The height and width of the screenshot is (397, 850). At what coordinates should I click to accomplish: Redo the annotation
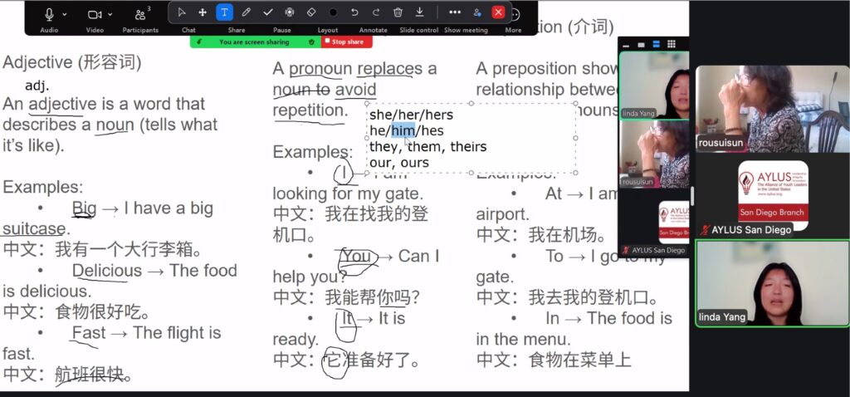click(x=376, y=12)
